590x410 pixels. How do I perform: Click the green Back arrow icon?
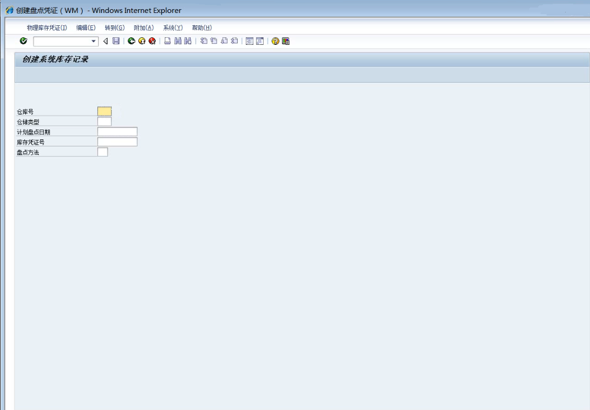[132, 41]
